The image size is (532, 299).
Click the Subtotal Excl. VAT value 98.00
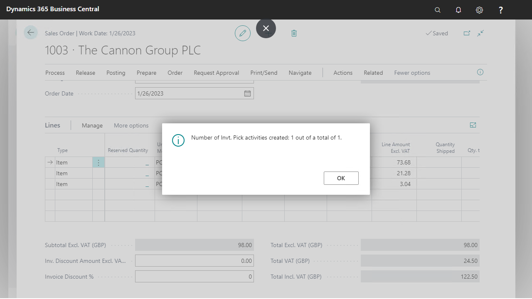195,245
